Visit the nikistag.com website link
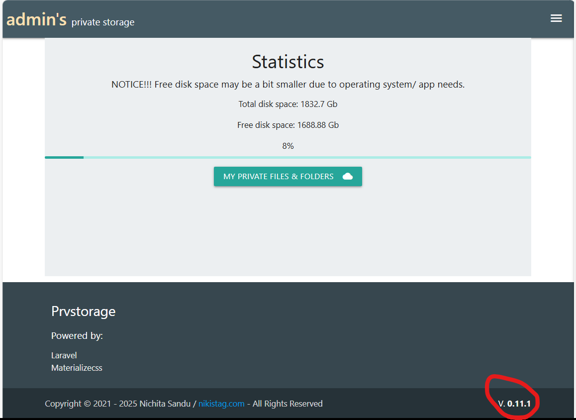The image size is (576, 420). coord(221,404)
